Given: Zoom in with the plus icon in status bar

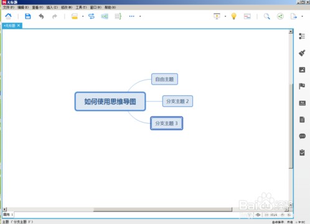Looking at the screenshot, I should click(x=283, y=215).
